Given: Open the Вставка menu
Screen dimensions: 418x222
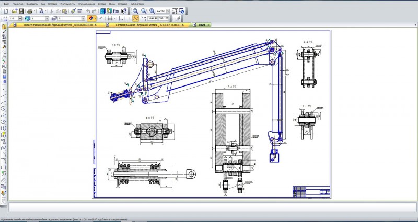Looking at the screenshot, I should click(x=53, y=4).
